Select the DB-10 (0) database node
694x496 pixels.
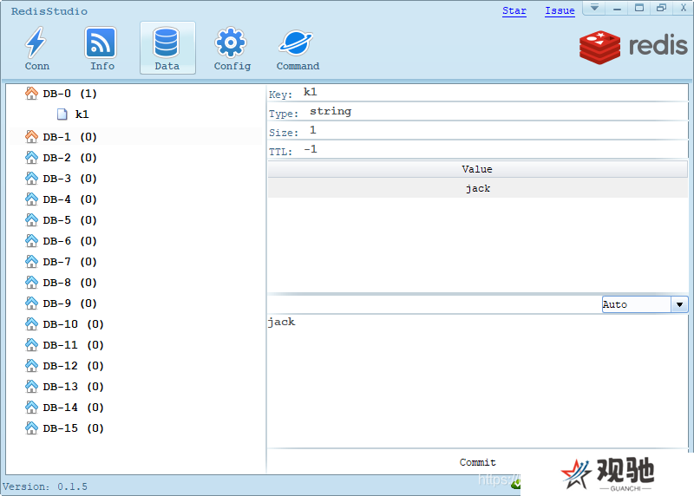(x=73, y=324)
